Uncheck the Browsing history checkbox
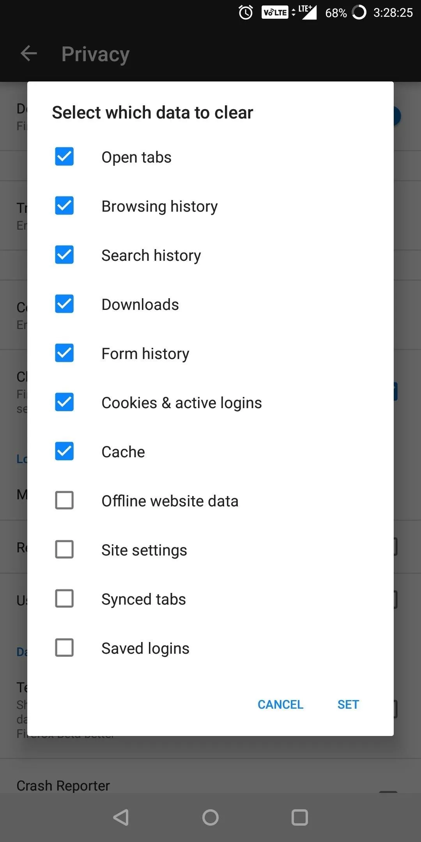 pyautogui.click(x=64, y=206)
